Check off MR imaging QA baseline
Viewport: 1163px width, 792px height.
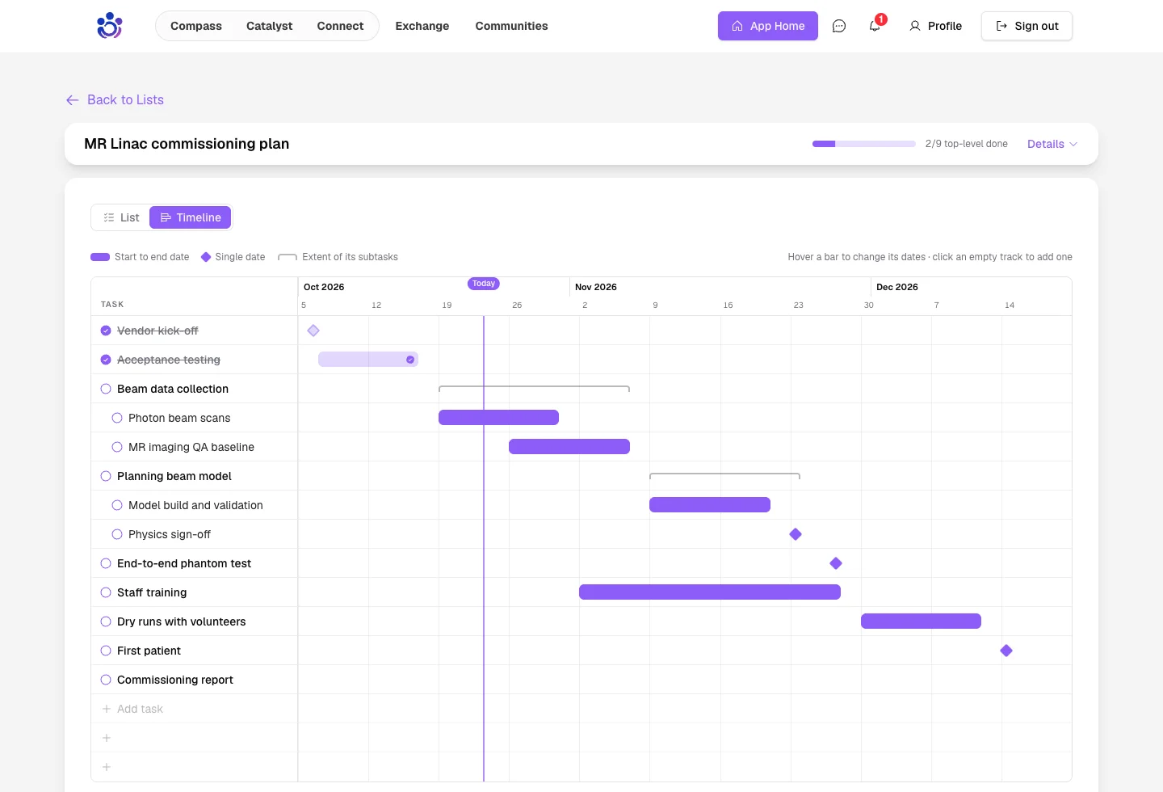click(x=117, y=447)
